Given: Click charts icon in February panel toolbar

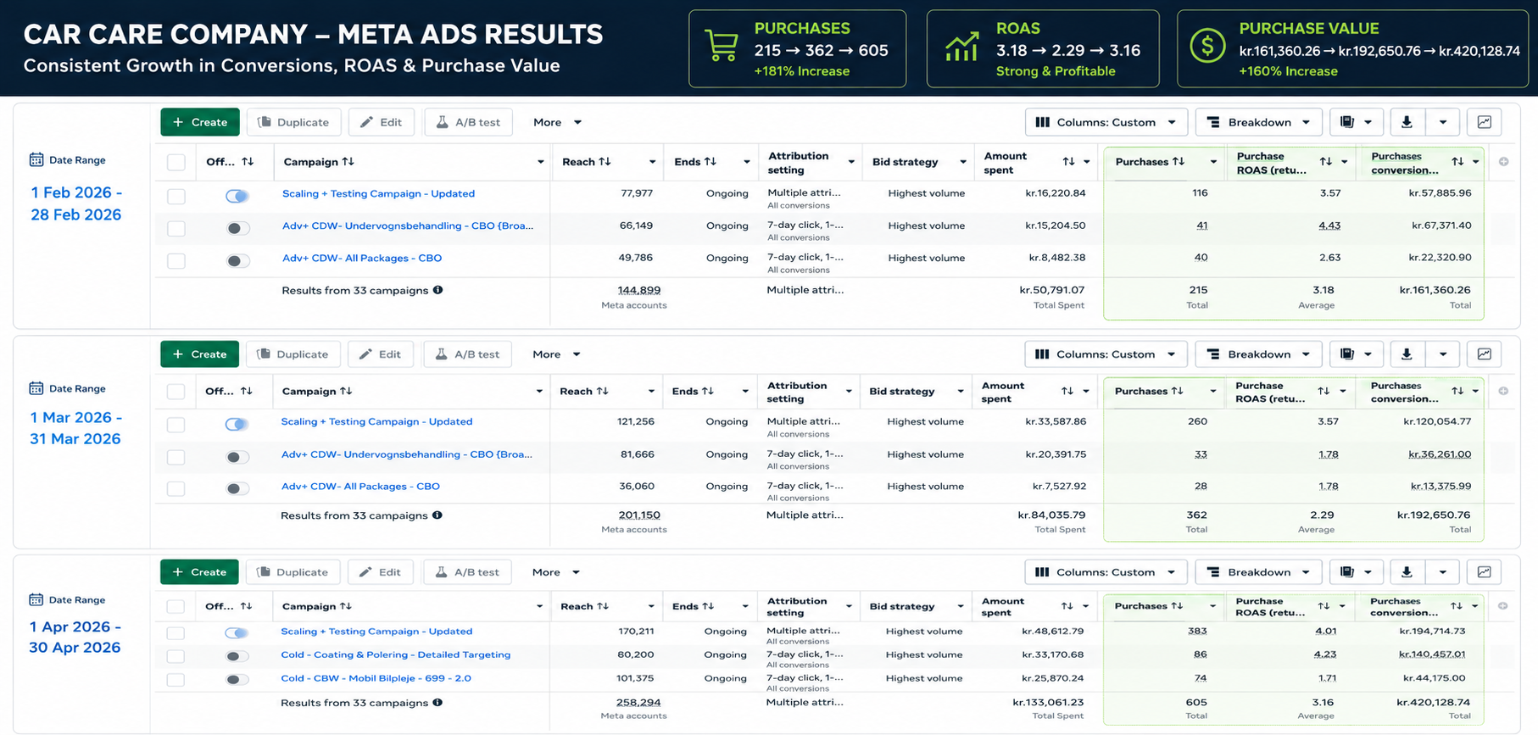Looking at the screenshot, I should [1485, 122].
